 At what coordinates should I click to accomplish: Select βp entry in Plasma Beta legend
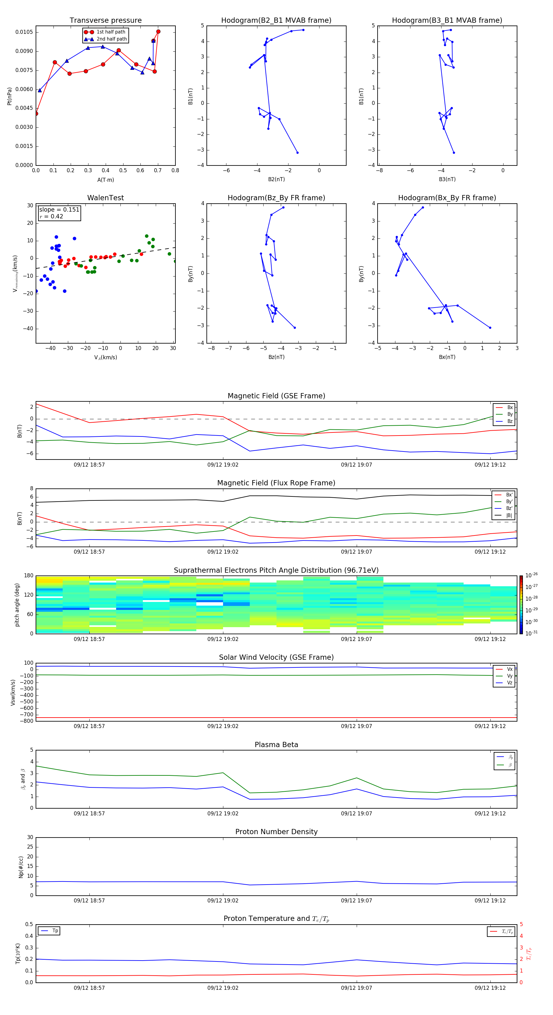[504, 757]
